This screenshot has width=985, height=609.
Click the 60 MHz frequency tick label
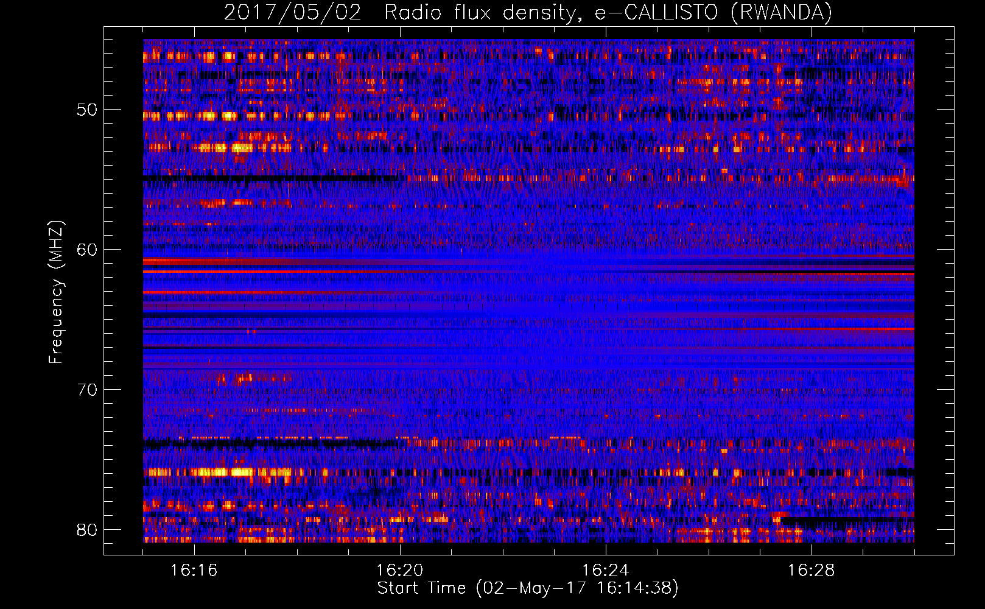(86, 250)
